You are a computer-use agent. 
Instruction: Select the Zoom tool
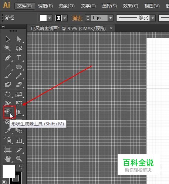click(x=19, y=159)
